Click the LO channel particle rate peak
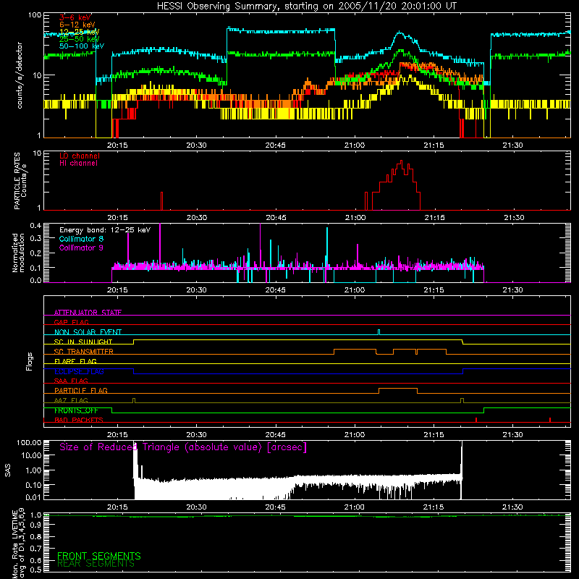The image size is (579, 579). point(402,161)
